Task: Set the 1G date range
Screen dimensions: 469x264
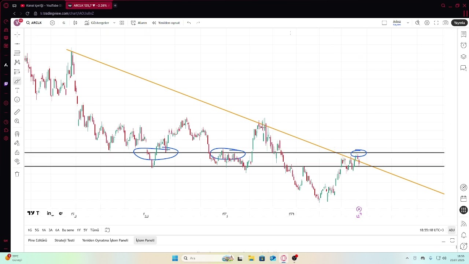Action: tap(30, 230)
